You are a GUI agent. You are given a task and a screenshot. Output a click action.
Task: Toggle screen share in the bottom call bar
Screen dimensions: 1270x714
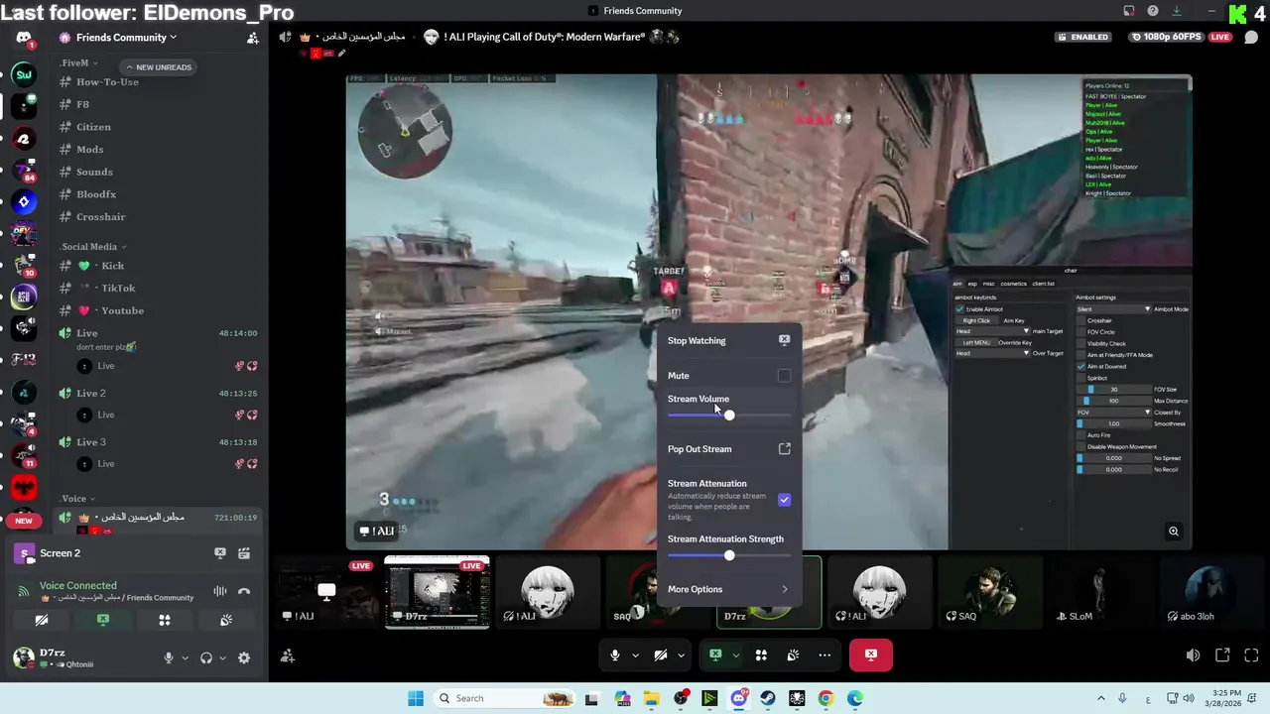714,655
